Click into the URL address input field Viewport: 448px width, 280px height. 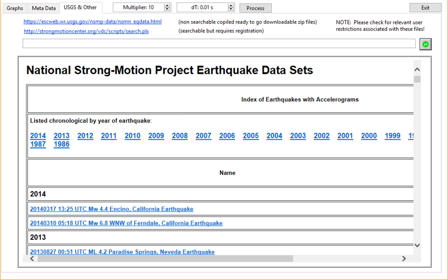219,44
